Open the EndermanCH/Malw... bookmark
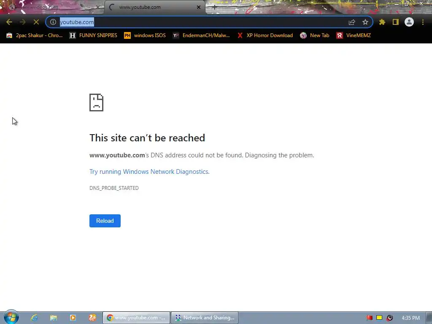This screenshot has height=324, width=432. tap(201, 35)
